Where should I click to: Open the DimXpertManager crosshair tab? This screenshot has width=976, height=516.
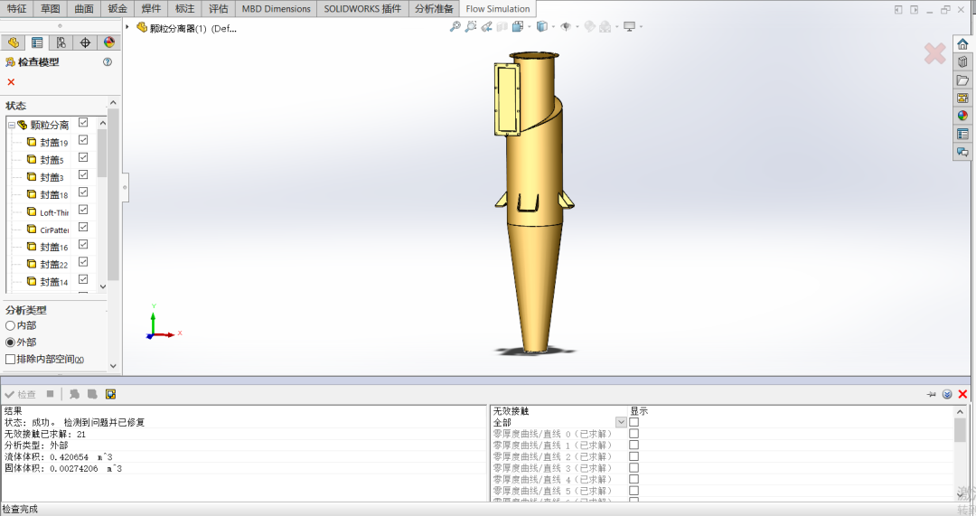click(x=85, y=42)
